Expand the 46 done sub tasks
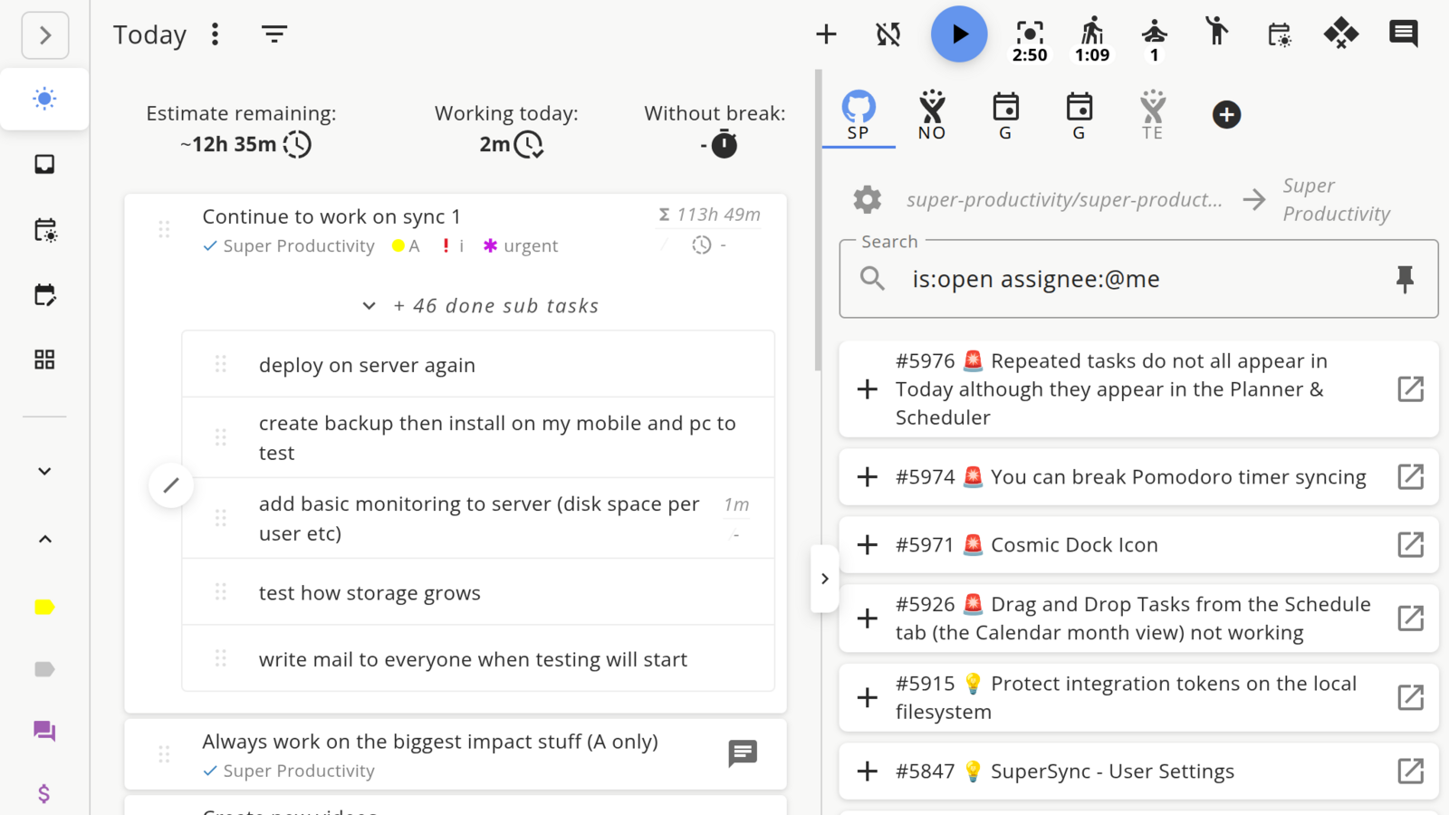This screenshot has height=815, width=1449. (480, 306)
